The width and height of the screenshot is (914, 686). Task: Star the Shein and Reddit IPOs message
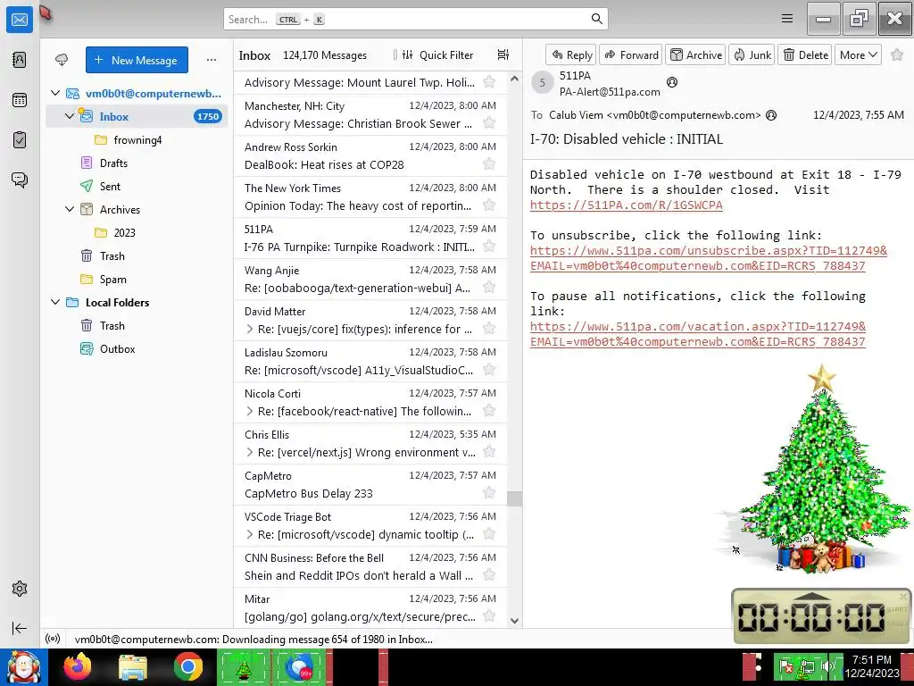(489, 575)
